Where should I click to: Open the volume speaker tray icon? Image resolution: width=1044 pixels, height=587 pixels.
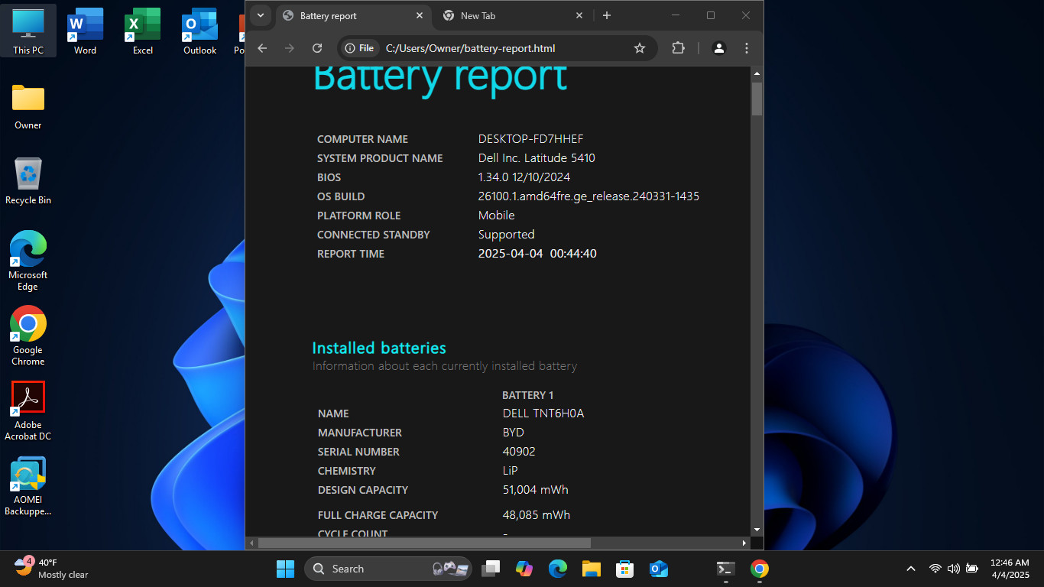point(953,569)
